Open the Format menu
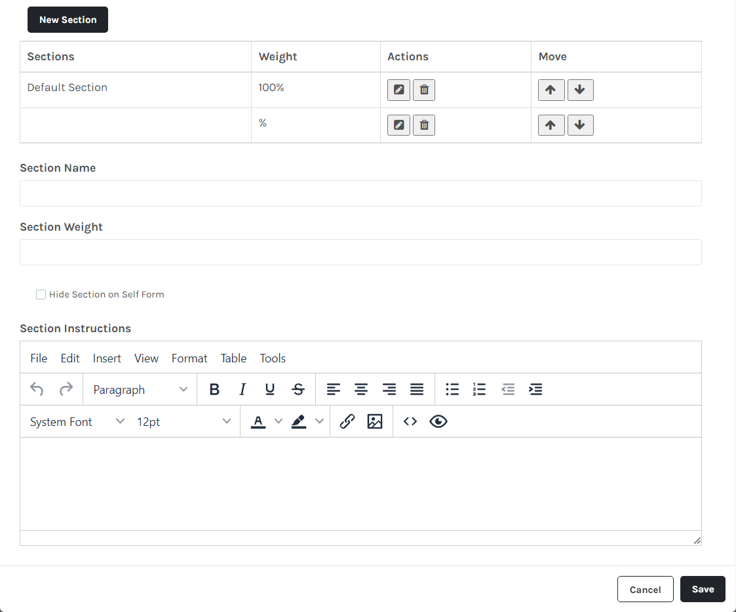The height and width of the screenshot is (612, 736). pos(189,358)
